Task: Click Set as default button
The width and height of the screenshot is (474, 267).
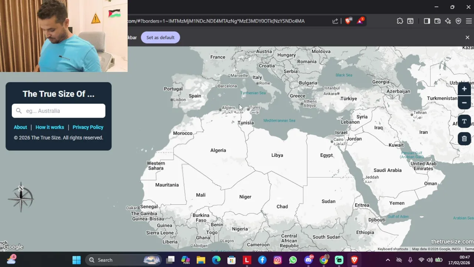Action: 160,37
